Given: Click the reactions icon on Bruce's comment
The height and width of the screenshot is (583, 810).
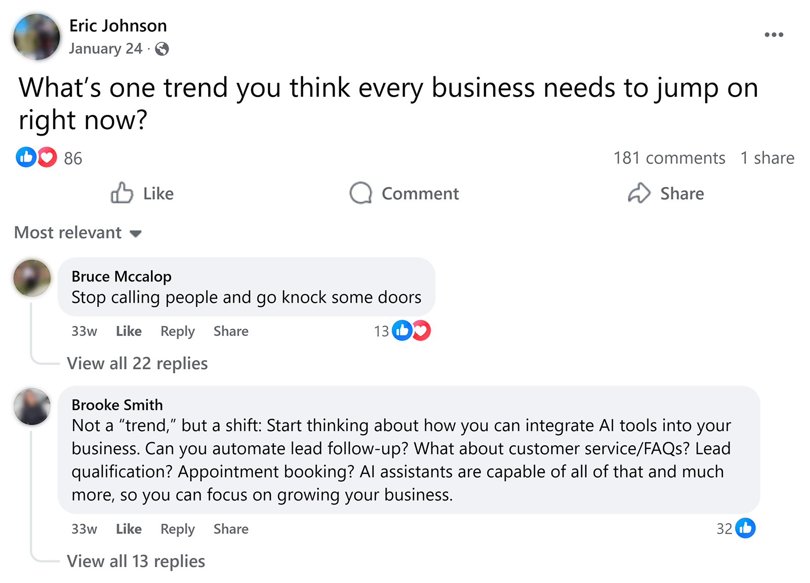Looking at the screenshot, I should pos(411,330).
